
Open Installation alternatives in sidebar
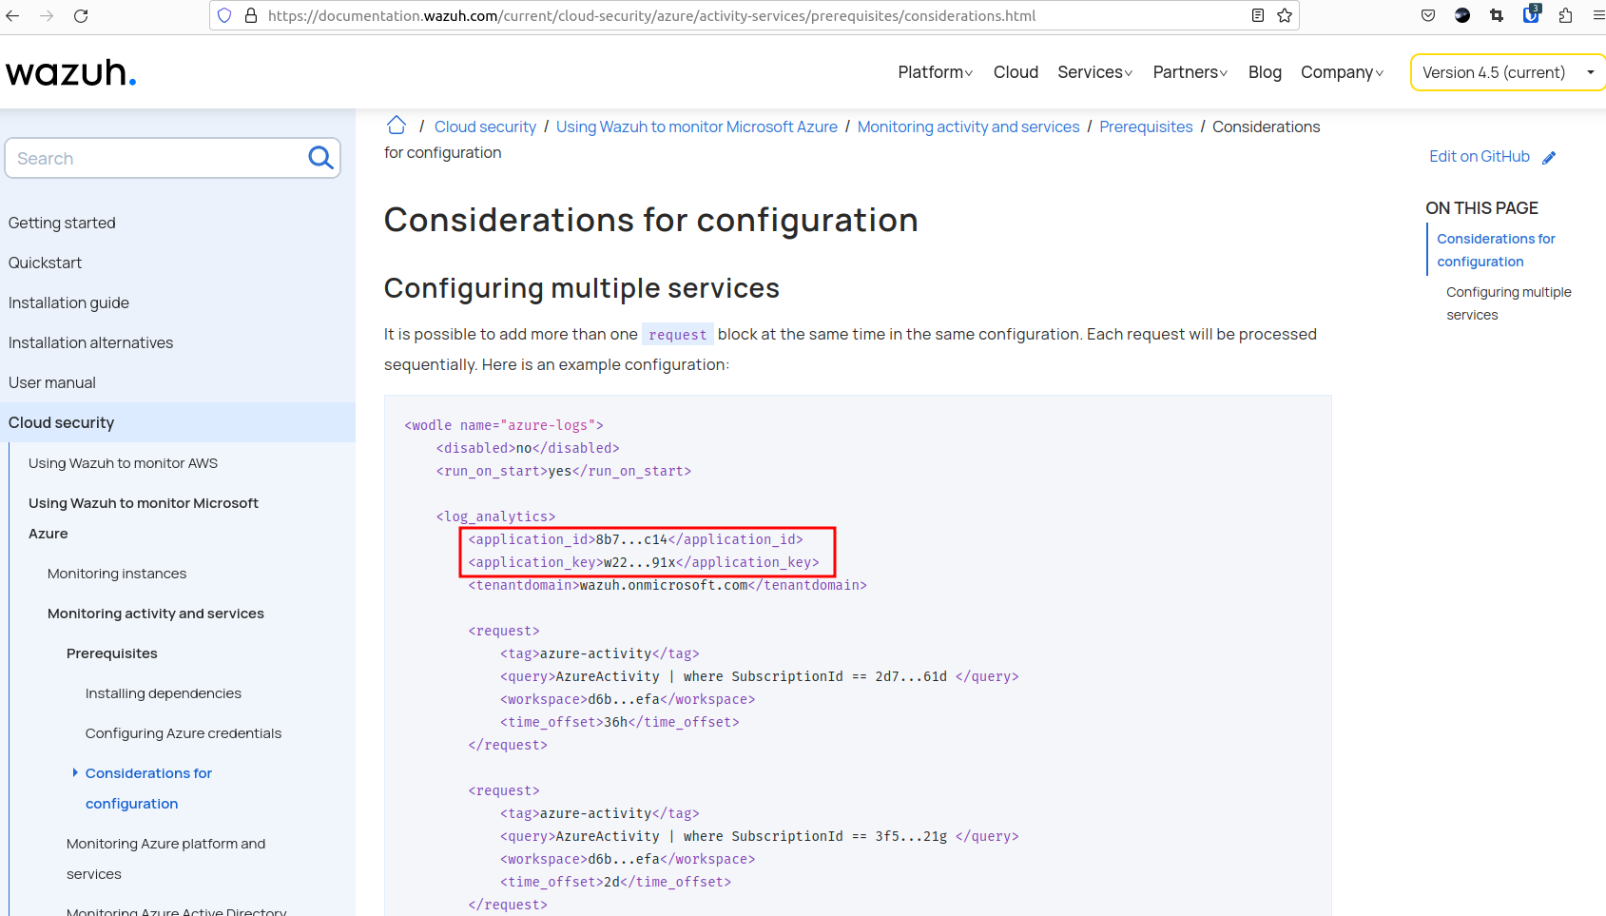point(90,342)
